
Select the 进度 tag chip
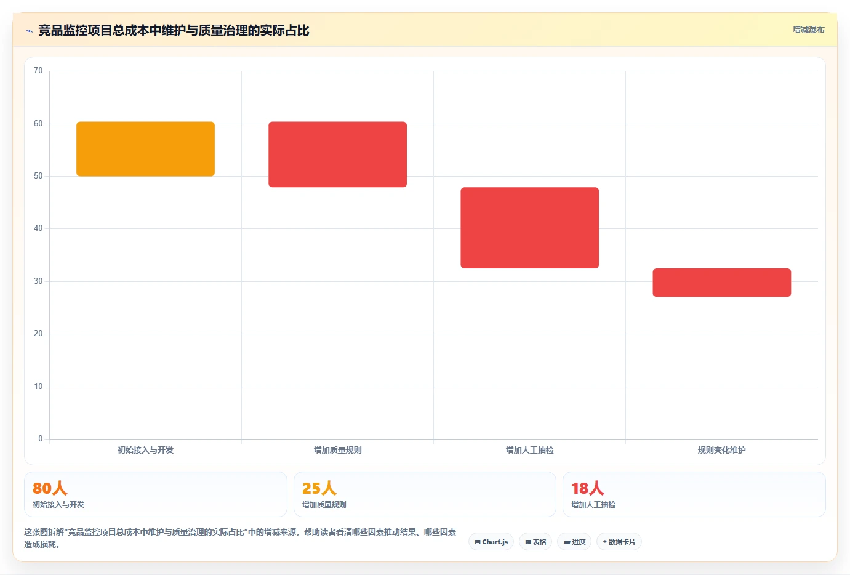pyautogui.click(x=574, y=542)
